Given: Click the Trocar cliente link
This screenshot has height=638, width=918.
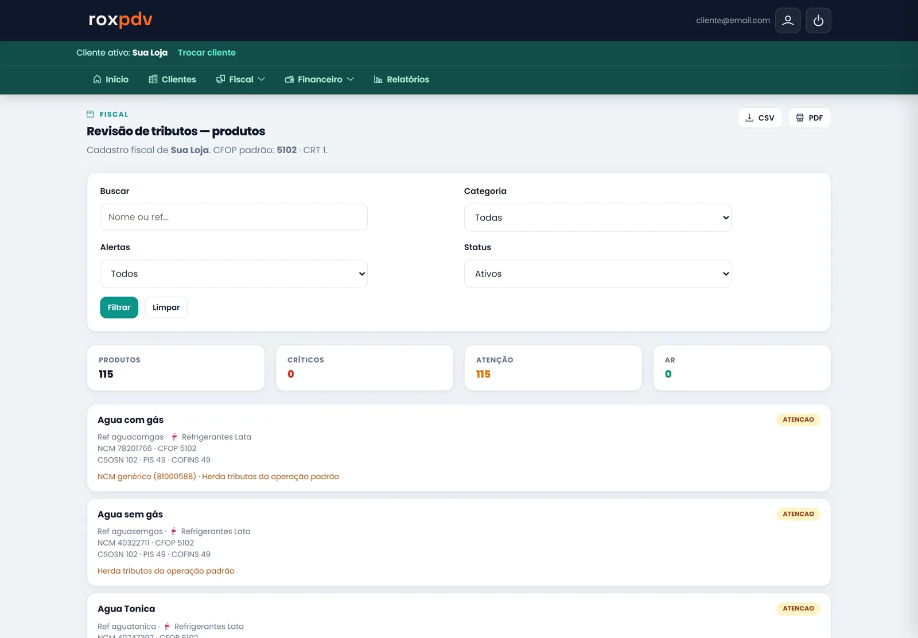Looking at the screenshot, I should point(207,52).
